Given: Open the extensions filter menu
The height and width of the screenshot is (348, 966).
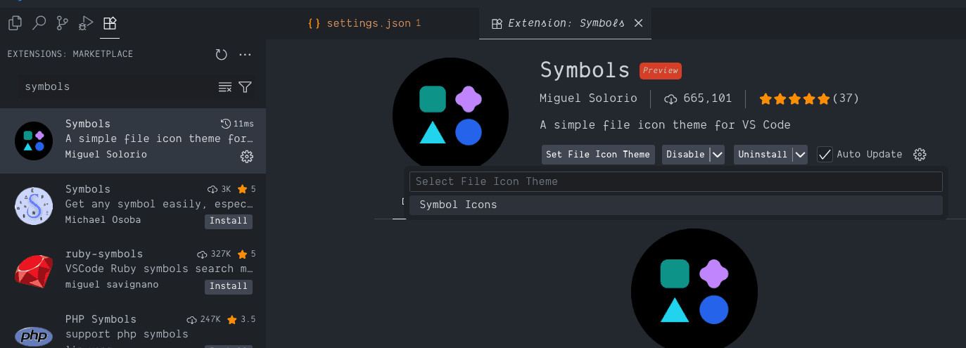Looking at the screenshot, I should click(x=245, y=87).
